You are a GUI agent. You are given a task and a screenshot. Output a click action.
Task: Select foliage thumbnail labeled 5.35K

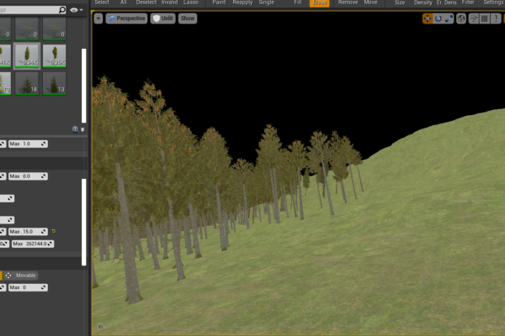pos(54,56)
